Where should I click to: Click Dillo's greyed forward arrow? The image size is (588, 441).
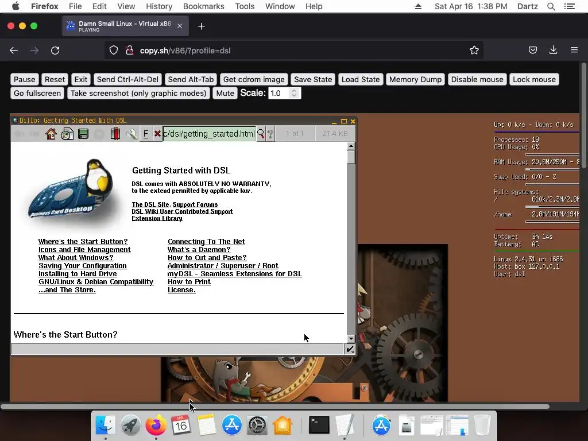click(x=35, y=133)
